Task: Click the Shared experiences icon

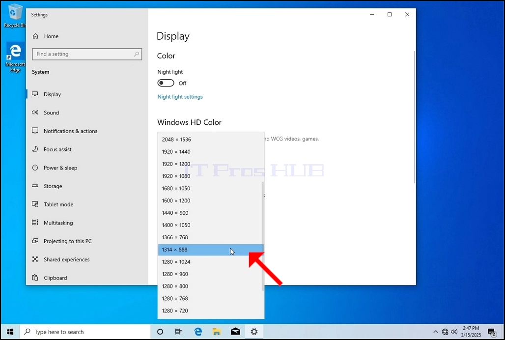Action: pos(35,259)
